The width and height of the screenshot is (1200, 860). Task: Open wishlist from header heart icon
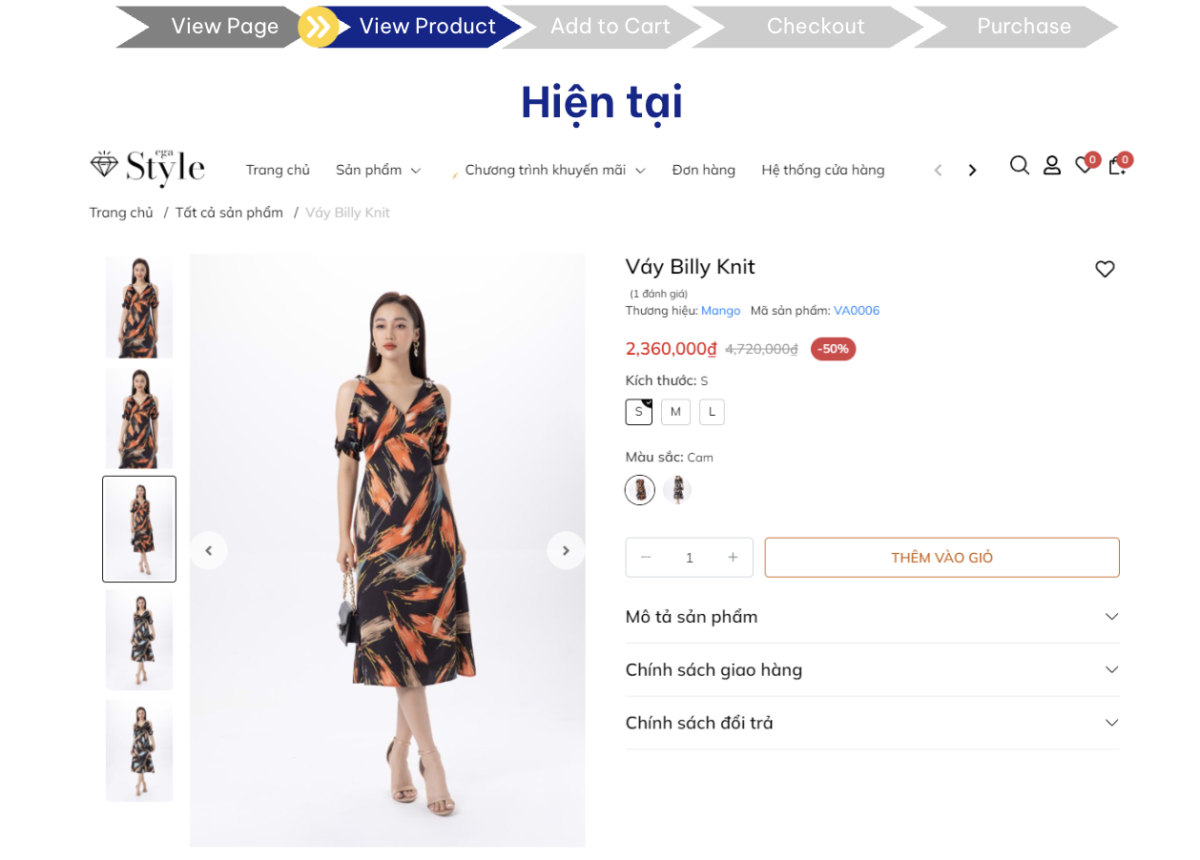pos(1084,166)
